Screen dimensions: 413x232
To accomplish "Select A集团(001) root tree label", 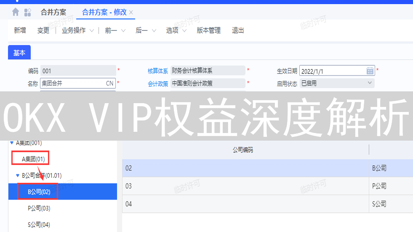I will pos(29,143).
